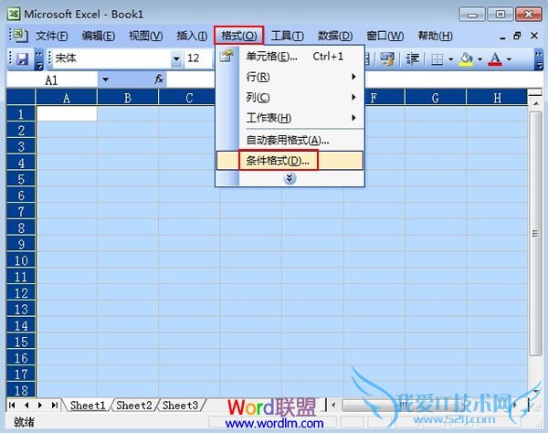The height and width of the screenshot is (433, 548).
Task: Select row 1 header
Action: pos(21,113)
